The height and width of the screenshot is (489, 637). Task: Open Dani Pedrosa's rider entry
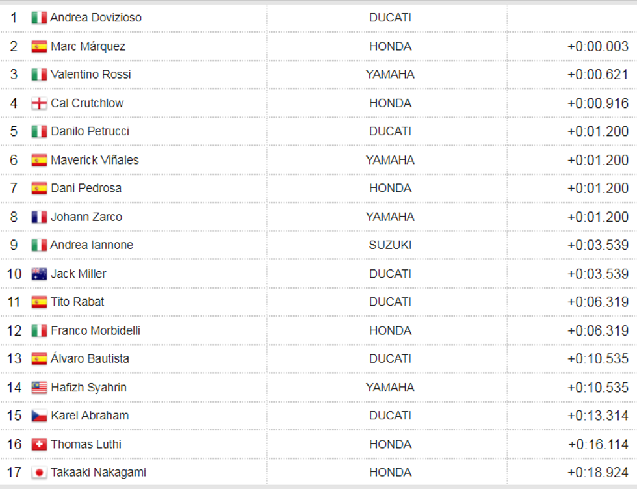tap(86, 189)
